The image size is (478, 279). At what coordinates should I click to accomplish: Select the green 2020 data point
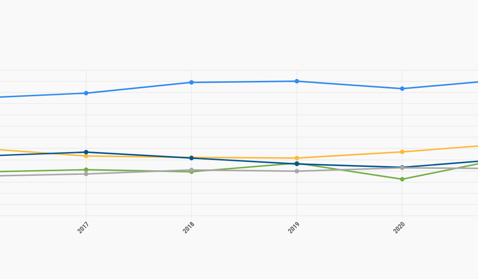pyautogui.click(x=402, y=179)
